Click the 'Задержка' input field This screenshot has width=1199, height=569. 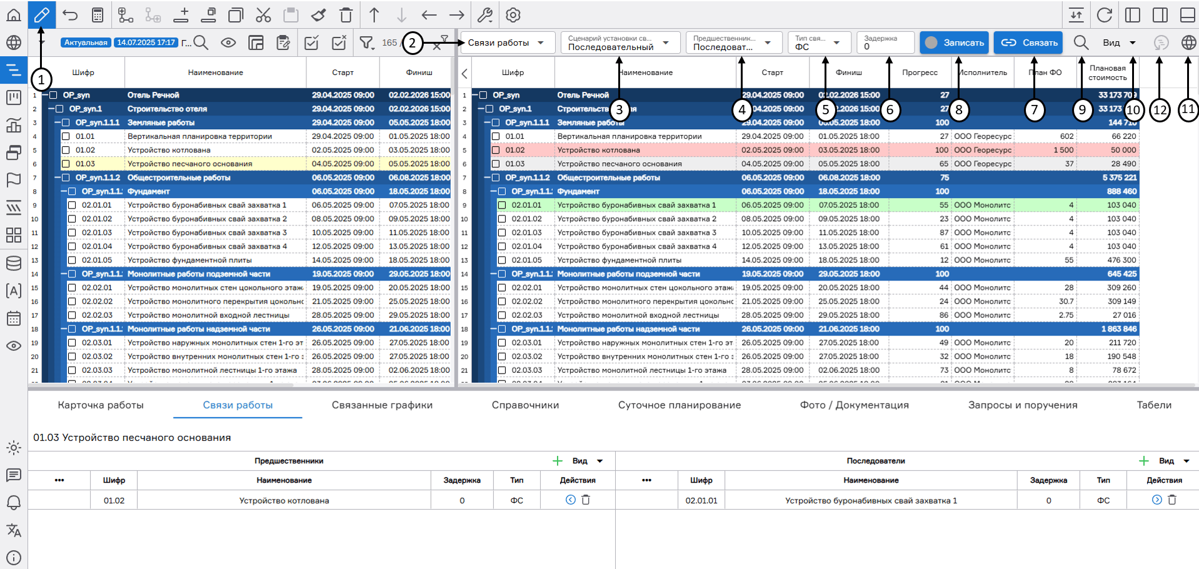click(885, 46)
